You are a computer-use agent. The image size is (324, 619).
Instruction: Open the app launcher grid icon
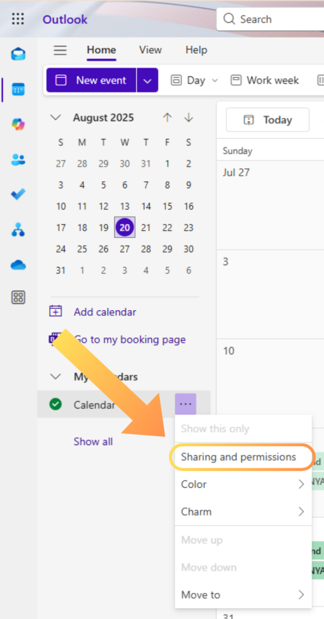17,19
